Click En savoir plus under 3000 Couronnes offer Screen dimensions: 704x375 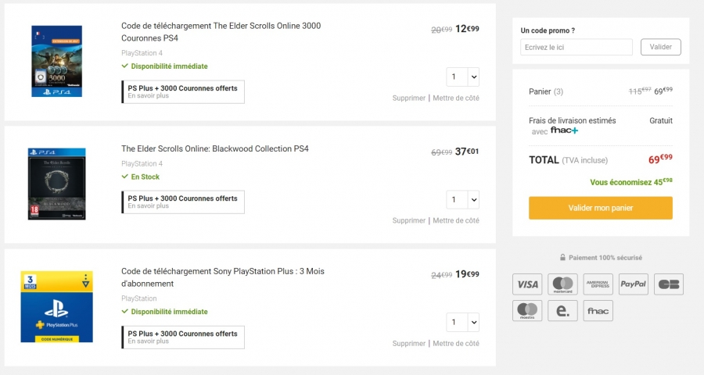148,96
